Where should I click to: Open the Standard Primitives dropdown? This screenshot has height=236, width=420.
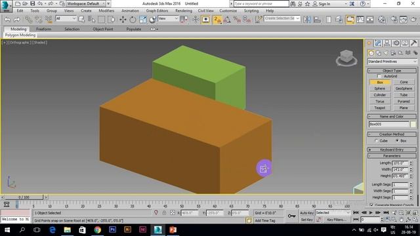pos(392,62)
